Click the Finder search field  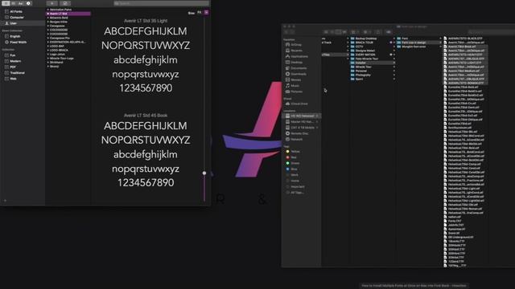click(492, 32)
